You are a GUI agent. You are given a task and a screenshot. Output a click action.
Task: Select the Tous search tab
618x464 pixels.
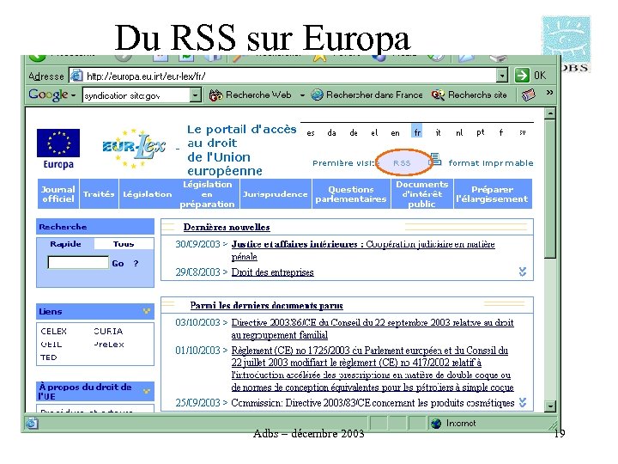[x=124, y=244]
